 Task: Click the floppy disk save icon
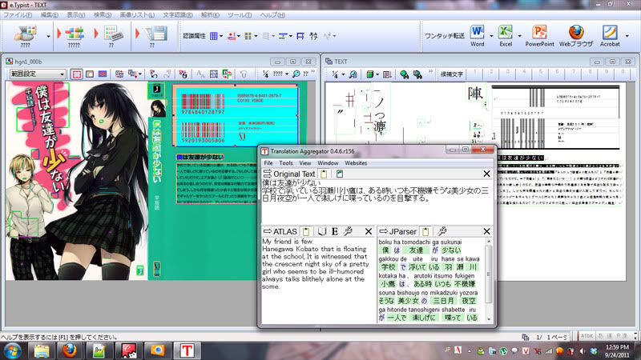(x=155, y=34)
